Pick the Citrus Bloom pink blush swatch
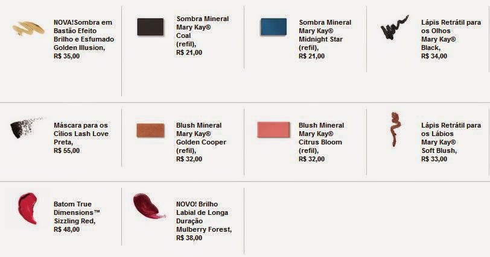 (273, 129)
